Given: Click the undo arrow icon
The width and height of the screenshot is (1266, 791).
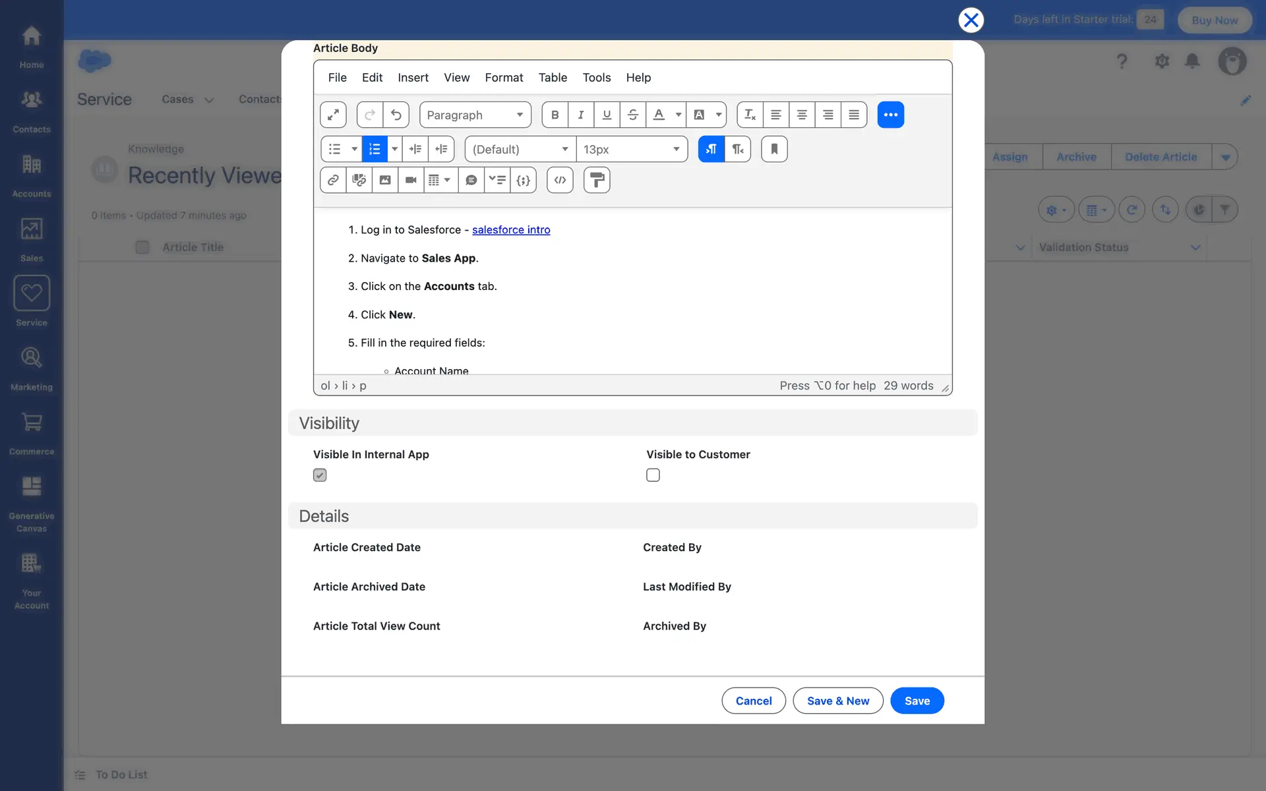Looking at the screenshot, I should [x=396, y=115].
